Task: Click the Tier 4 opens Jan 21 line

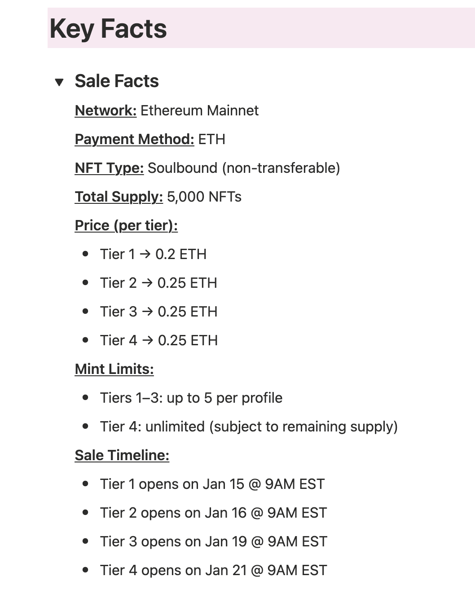Action: point(213,570)
